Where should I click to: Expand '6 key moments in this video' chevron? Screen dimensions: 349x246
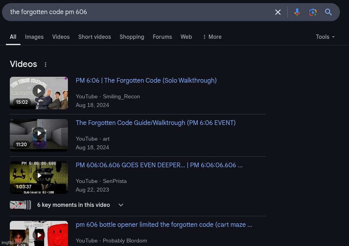click(x=121, y=205)
